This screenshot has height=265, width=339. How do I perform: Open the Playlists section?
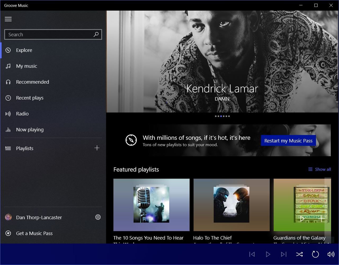point(25,148)
